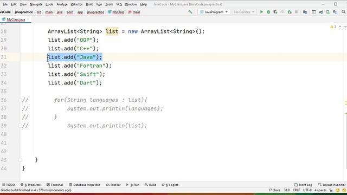Open the Refactor menu
This screenshot has height=195, width=347.
(76, 4)
